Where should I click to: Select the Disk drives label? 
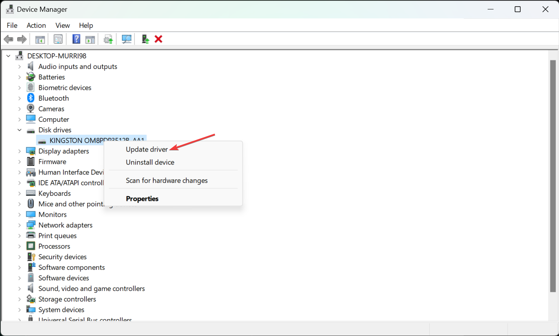55,130
